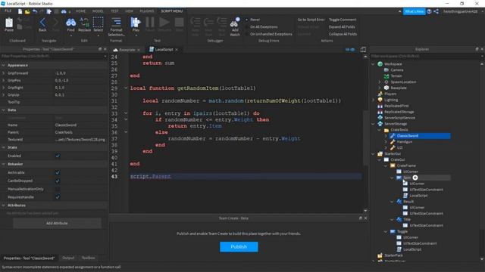Click the Add Attribute button

click(x=58, y=223)
